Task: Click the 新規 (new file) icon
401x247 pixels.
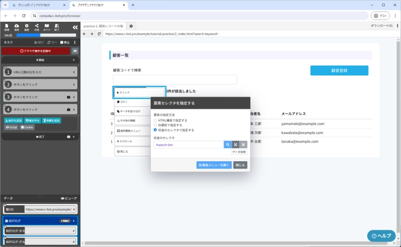Action: [6, 26]
